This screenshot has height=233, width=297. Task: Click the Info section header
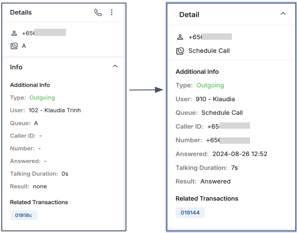[16, 67]
